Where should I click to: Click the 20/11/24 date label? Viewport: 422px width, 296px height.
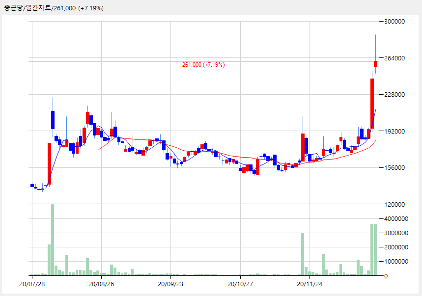point(309,284)
